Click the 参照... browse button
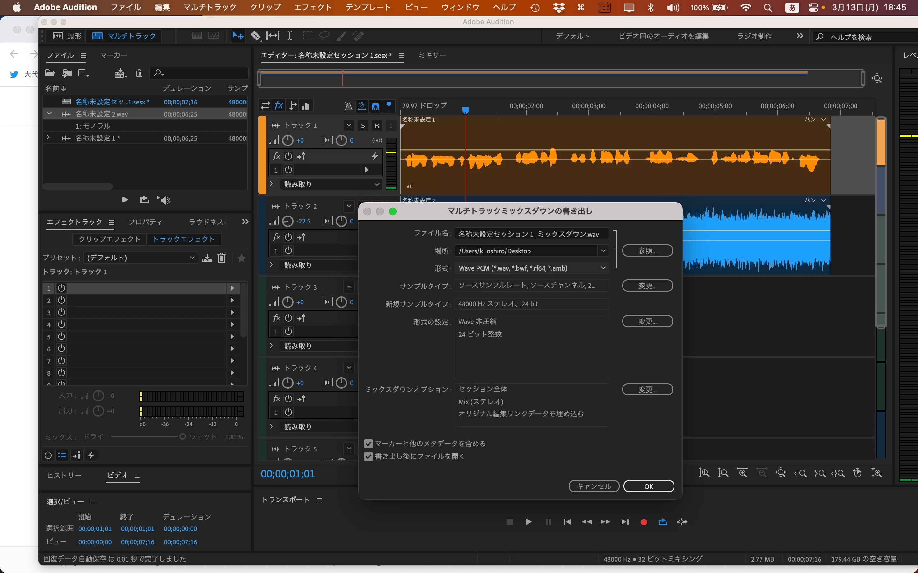The height and width of the screenshot is (573, 918). click(x=647, y=251)
